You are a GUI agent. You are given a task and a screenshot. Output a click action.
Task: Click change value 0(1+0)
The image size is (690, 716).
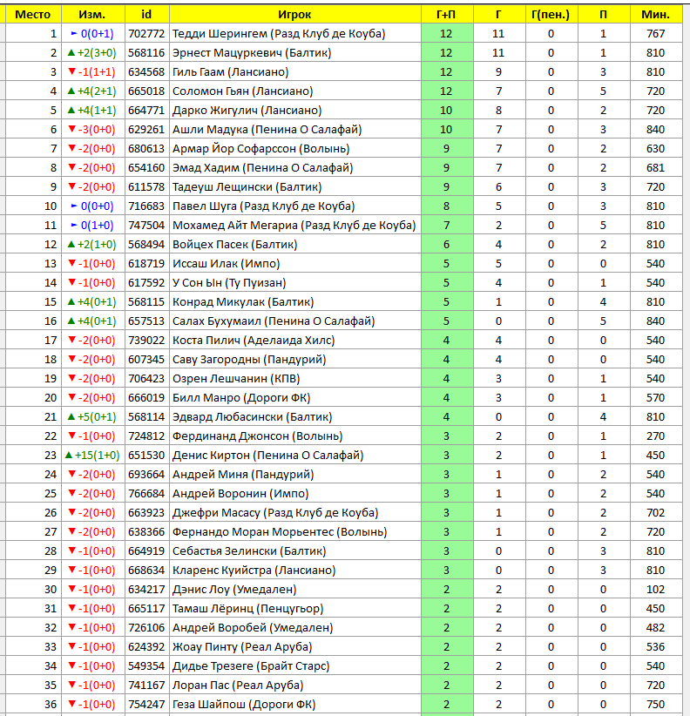tap(93, 225)
